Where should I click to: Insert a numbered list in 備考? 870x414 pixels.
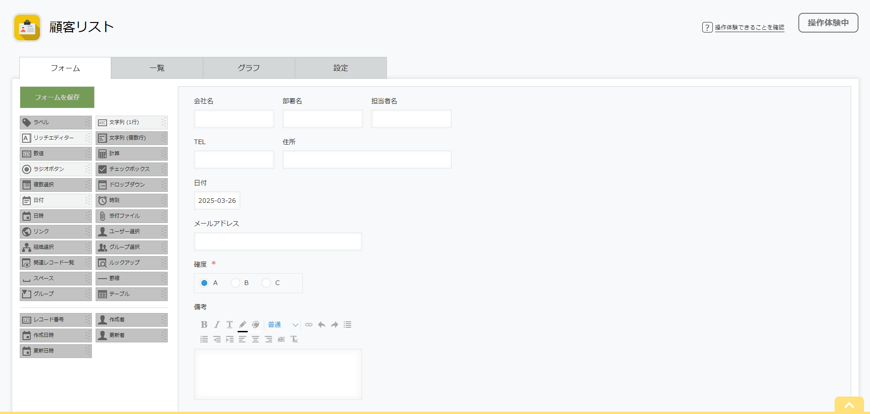click(x=204, y=339)
